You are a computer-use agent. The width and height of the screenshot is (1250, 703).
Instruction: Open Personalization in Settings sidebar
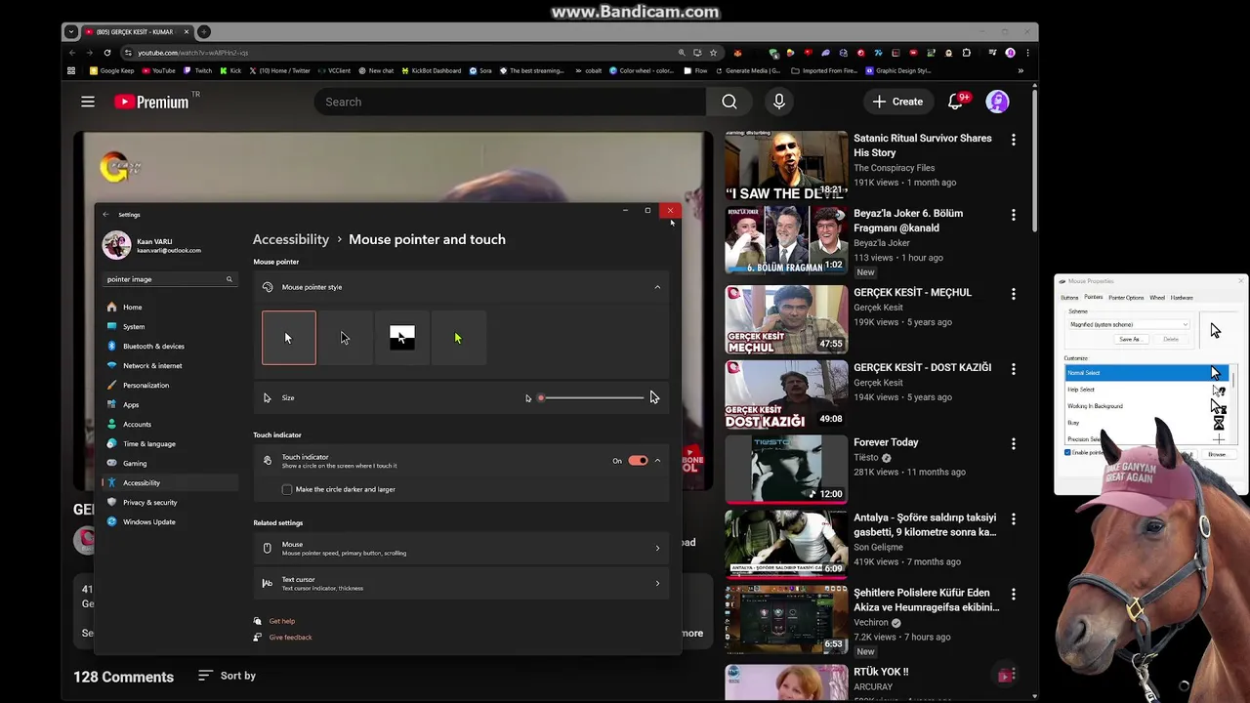(x=170, y=385)
